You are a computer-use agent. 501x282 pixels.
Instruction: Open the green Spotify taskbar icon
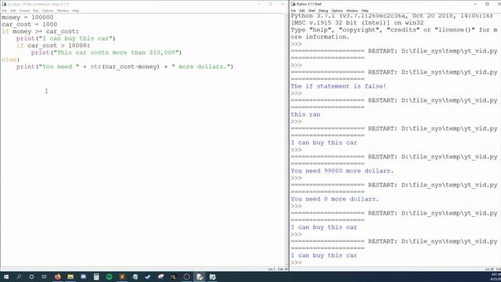pos(110,277)
